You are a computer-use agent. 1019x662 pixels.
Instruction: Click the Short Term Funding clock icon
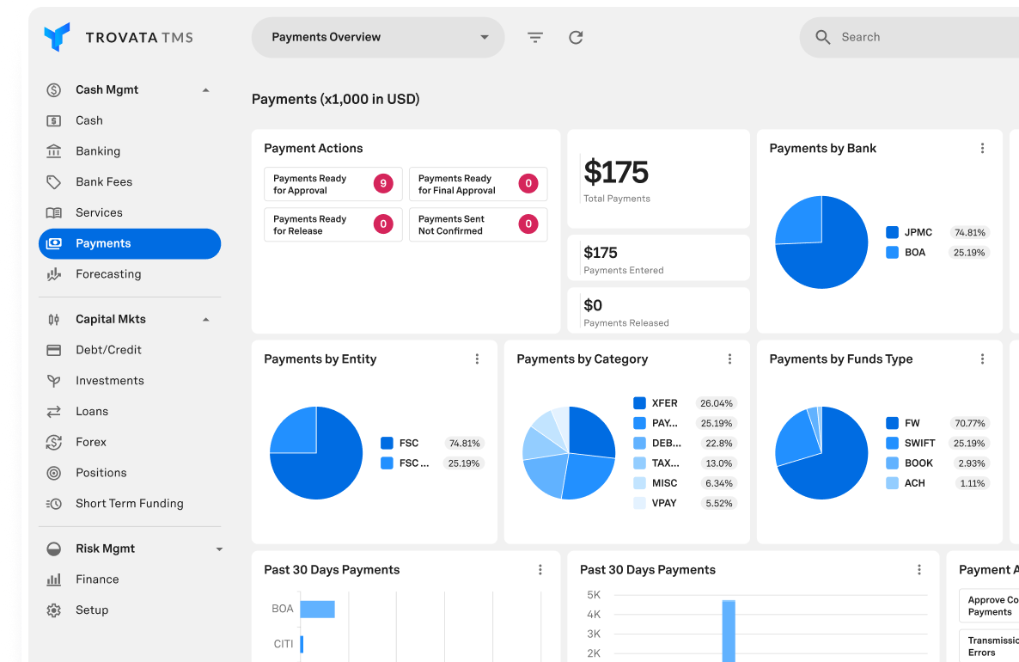(x=53, y=504)
